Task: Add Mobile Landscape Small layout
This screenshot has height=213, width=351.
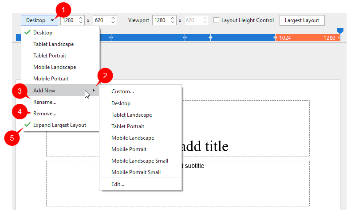Action: click(x=139, y=161)
